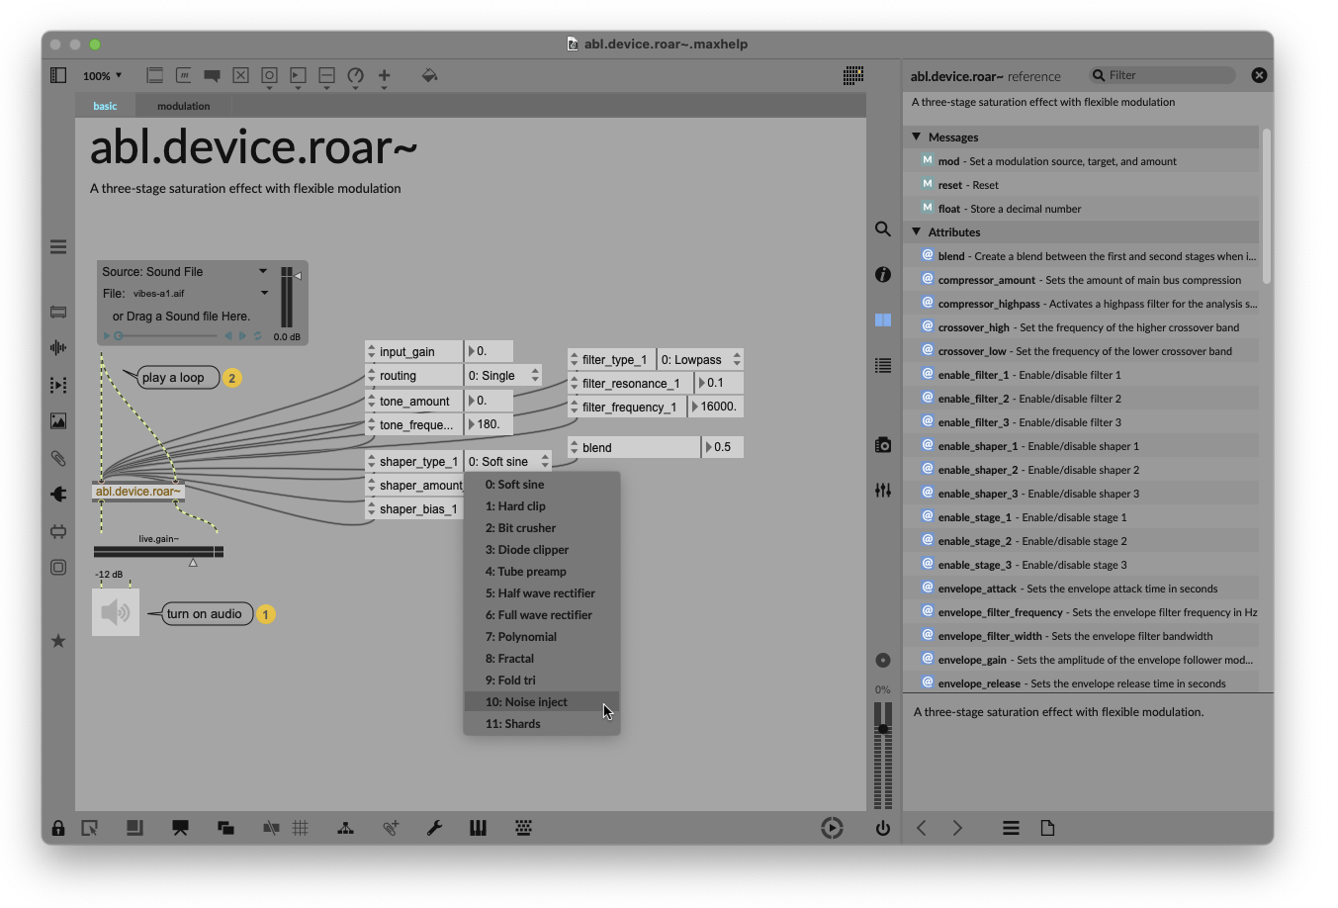Toggle the speaker audio on button
Image resolution: width=1338 pixels, height=908 pixels.
[x=116, y=613]
